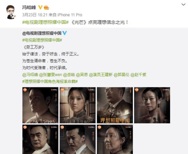
Task: Click the @演员王建新 mention
Action: (x=101, y=75)
